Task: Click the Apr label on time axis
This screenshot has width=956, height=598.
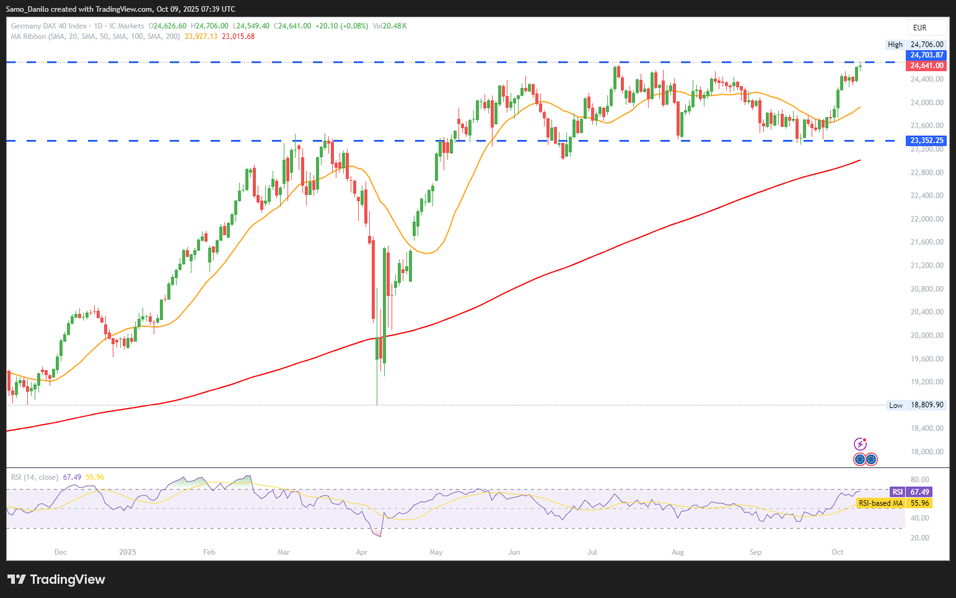Action: pos(362,552)
